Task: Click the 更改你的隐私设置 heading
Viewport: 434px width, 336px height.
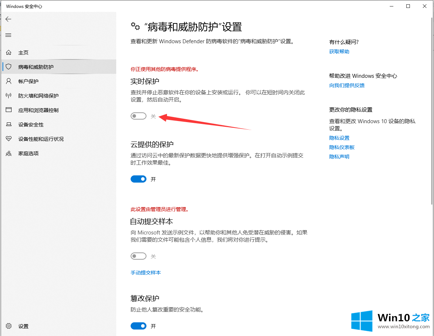Action: (x=351, y=109)
